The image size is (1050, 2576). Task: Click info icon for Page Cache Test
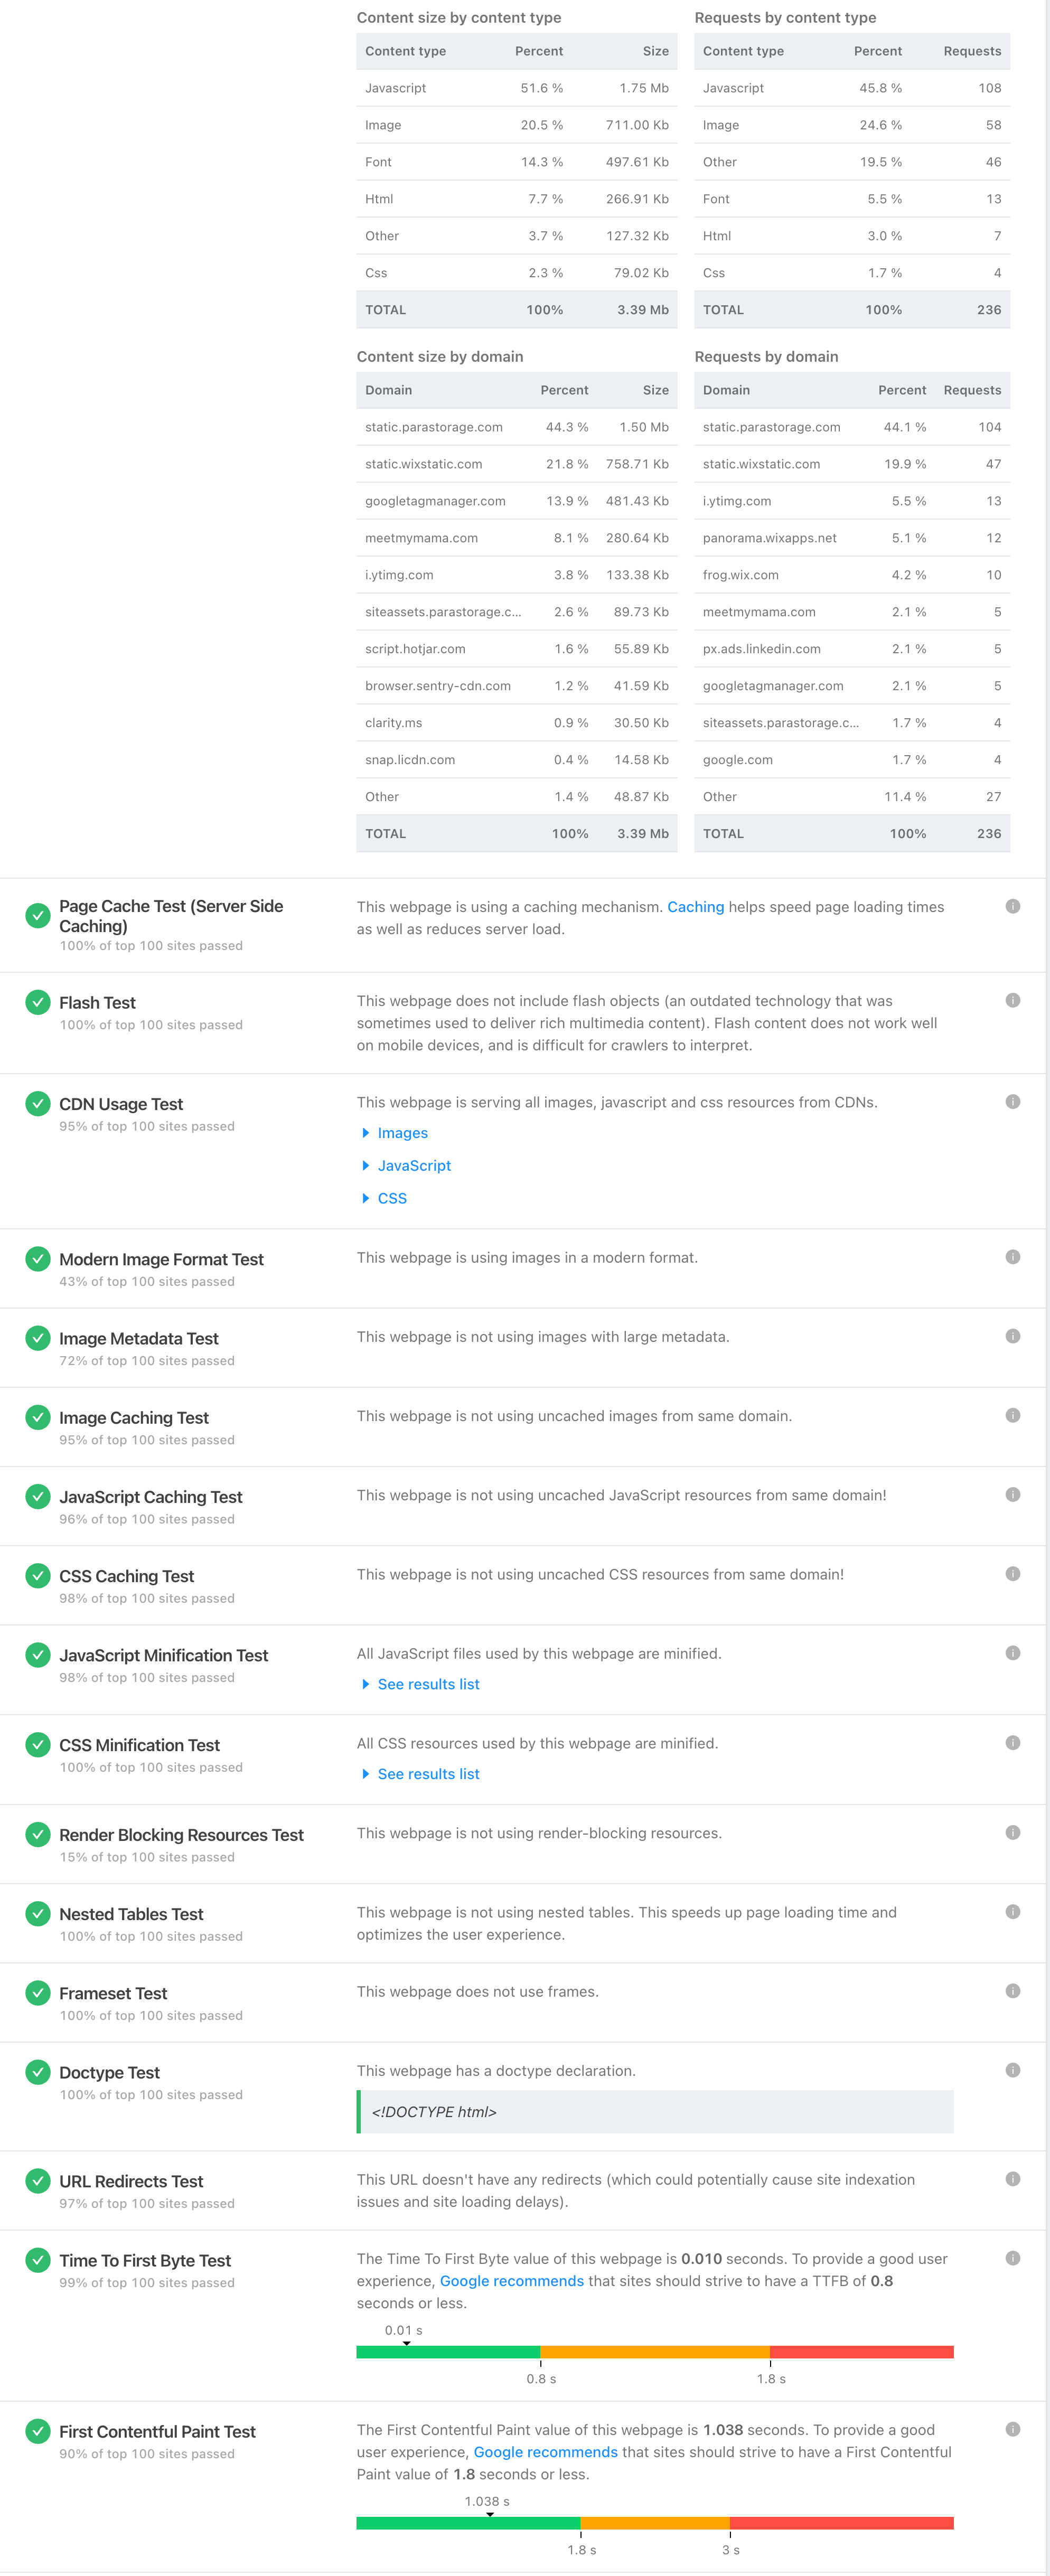click(1012, 906)
